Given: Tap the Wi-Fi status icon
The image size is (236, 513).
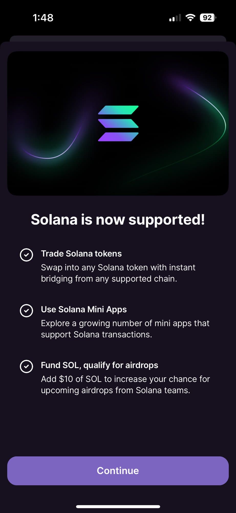Looking at the screenshot, I should click(190, 18).
